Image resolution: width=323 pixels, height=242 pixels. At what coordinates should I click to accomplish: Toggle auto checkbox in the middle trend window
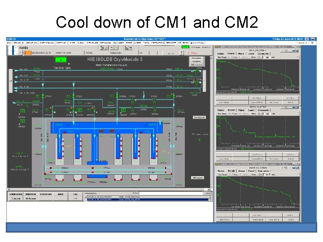pos(270,114)
